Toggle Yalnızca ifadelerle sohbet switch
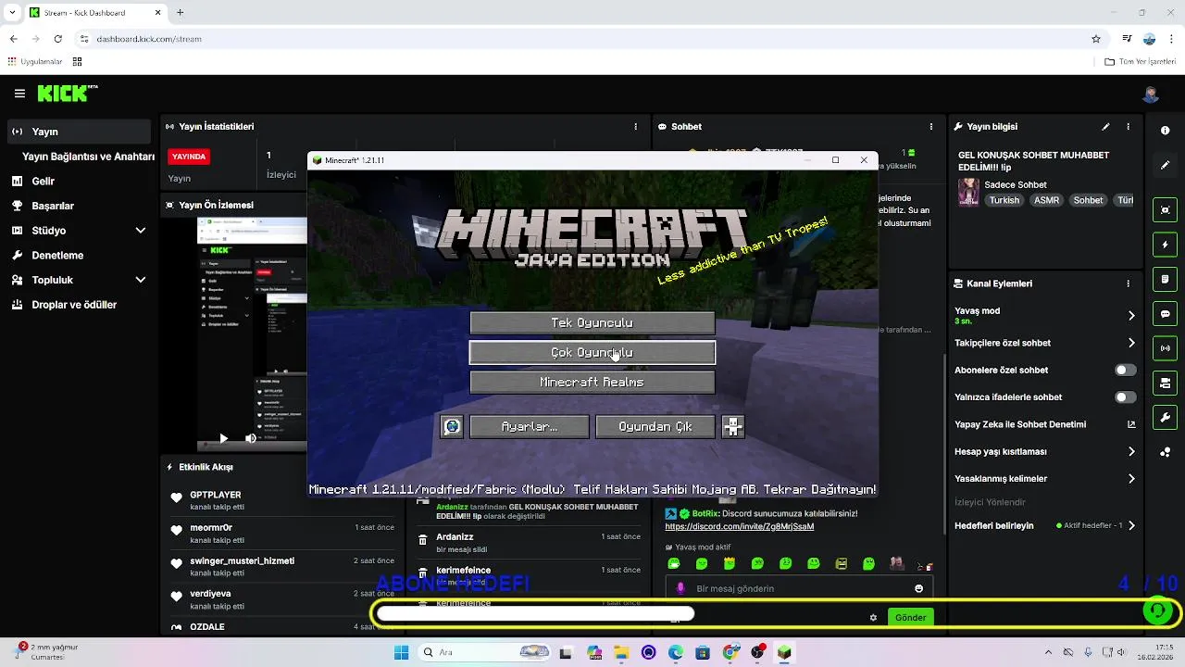Image resolution: width=1185 pixels, height=667 pixels. point(1125,397)
